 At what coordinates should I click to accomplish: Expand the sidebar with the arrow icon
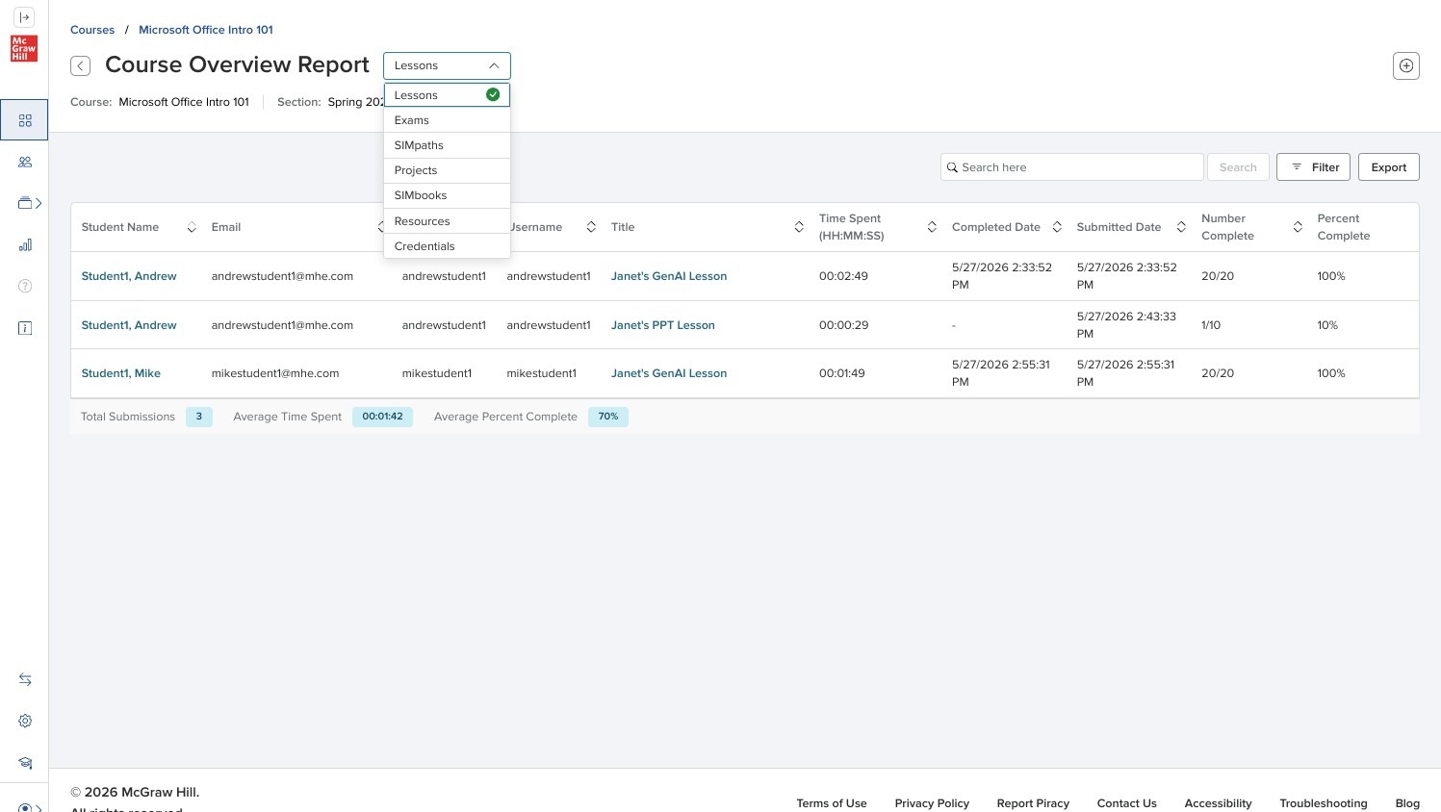pos(24,17)
